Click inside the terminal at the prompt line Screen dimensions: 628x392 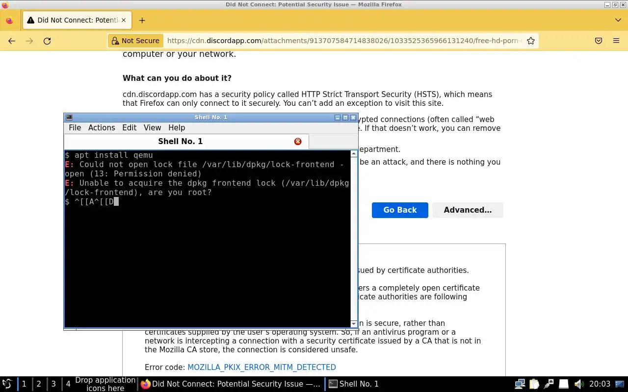click(x=208, y=201)
